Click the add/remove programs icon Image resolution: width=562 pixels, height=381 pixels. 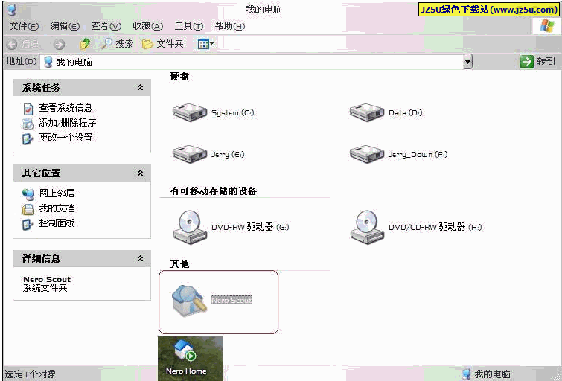28,124
